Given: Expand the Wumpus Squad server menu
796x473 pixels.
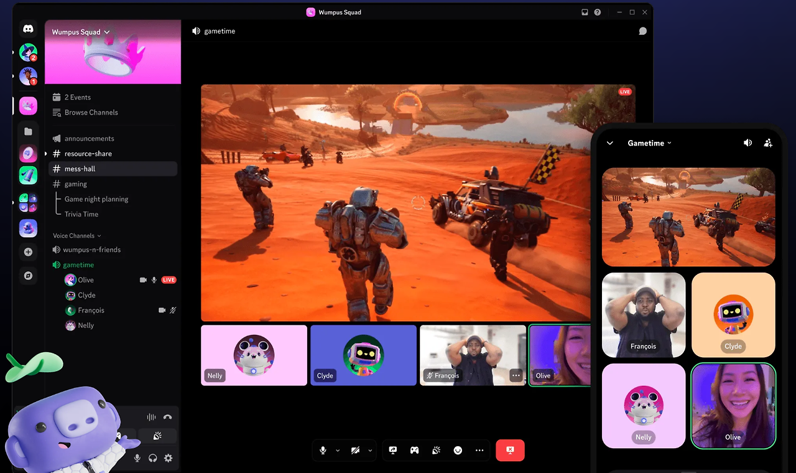Looking at the screenshot, I should pos(81,32).
